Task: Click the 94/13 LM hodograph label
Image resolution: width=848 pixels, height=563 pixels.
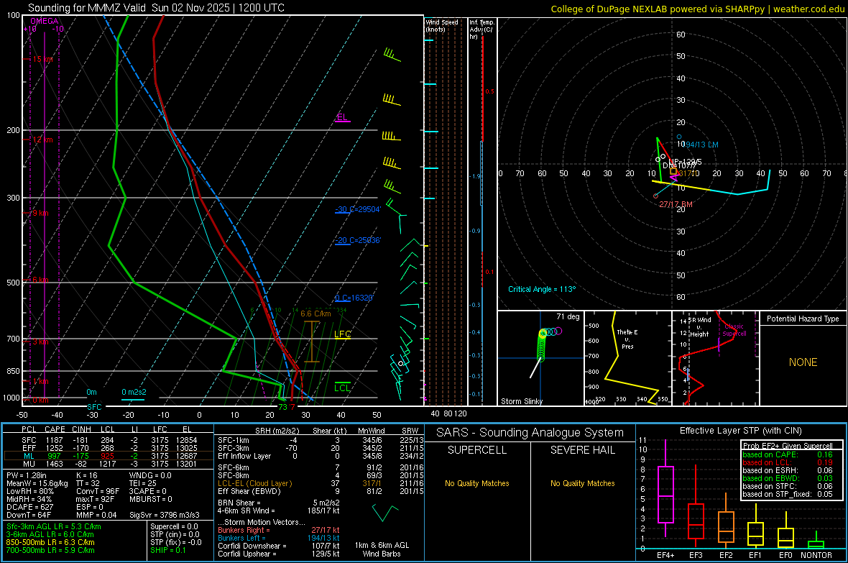Action: pyautogui.click(x=702, y=145)
